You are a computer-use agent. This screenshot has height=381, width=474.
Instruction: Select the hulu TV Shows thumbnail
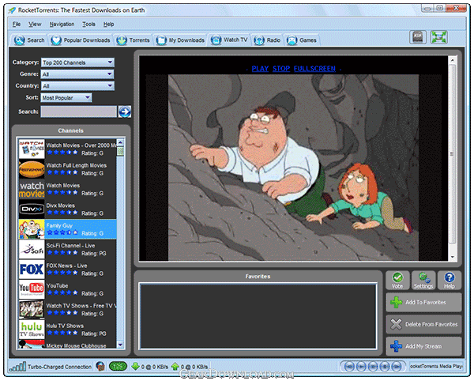tap(32, 330)
